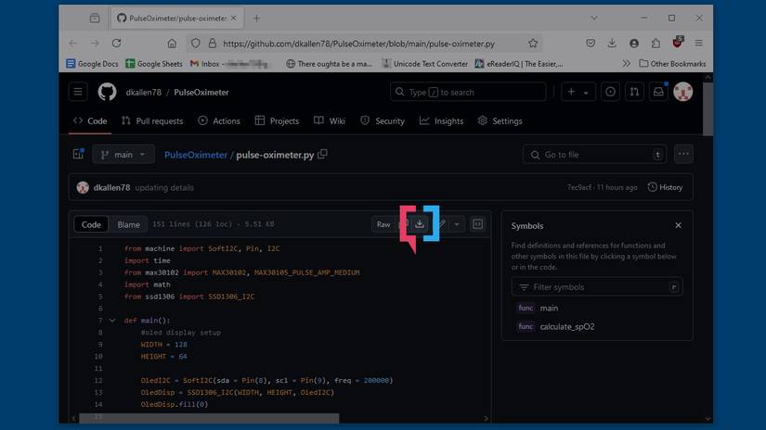
Task: List all tabs dropdown arrow
Action: (x=594, y=18)
